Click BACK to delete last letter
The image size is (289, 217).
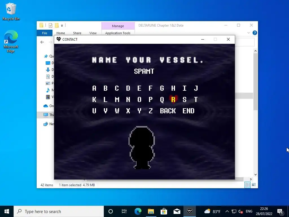pos(168,111)
